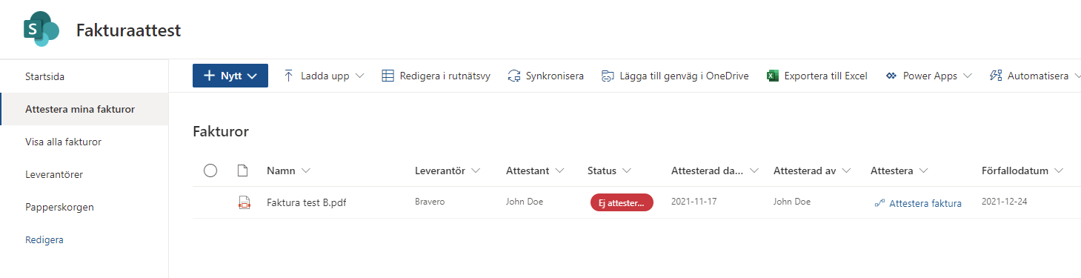This screenshot has width=1081, height=278.
Task: Click the Power Apps icon
Action: pyautogui.click(x=891, y=76)
